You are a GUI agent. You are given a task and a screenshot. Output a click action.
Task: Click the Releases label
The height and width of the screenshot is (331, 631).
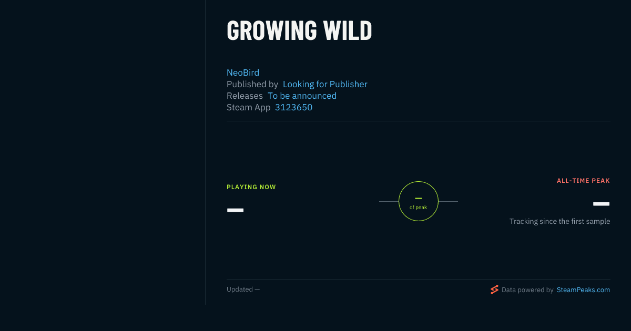pyautogui.click(x=245, y=96)
